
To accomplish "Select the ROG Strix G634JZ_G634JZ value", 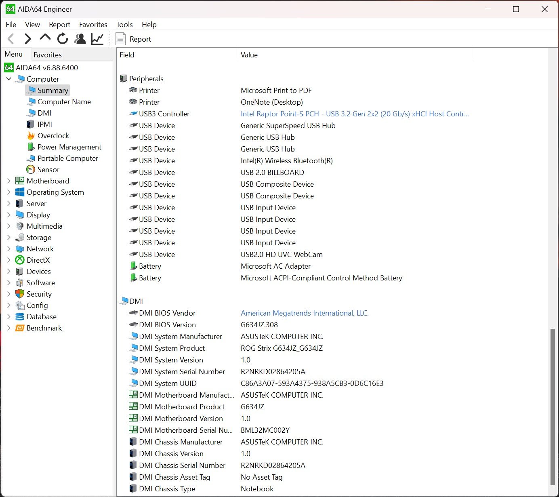I will point(282,348).
